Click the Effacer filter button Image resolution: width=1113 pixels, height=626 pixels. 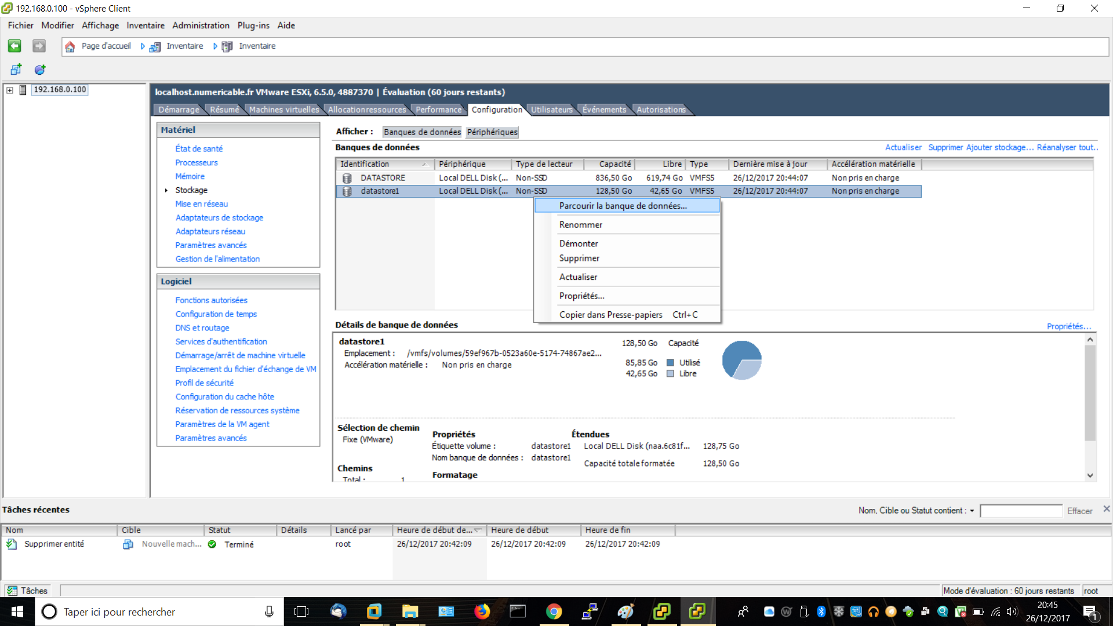[1079, 511]
